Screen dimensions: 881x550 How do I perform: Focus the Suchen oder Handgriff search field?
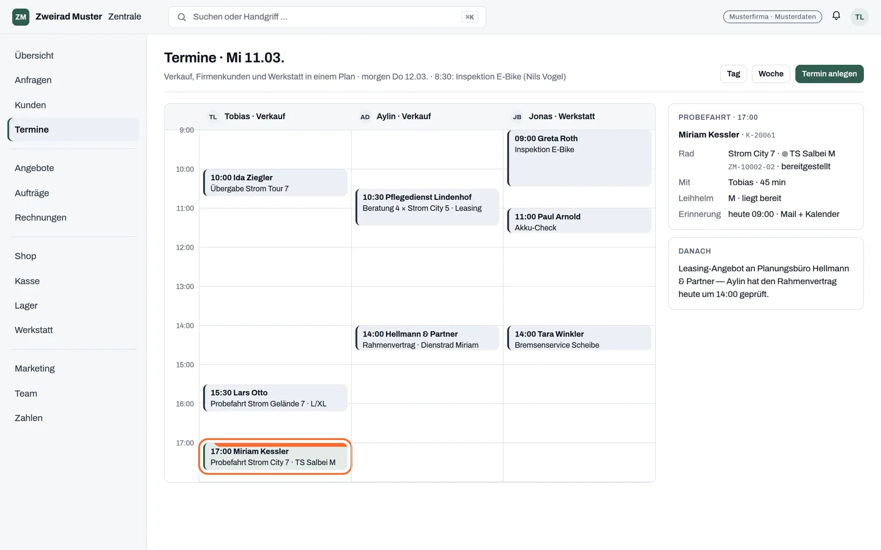327,17
